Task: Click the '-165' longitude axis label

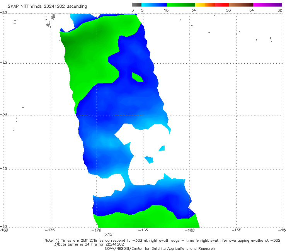Action: click(143, 230)
